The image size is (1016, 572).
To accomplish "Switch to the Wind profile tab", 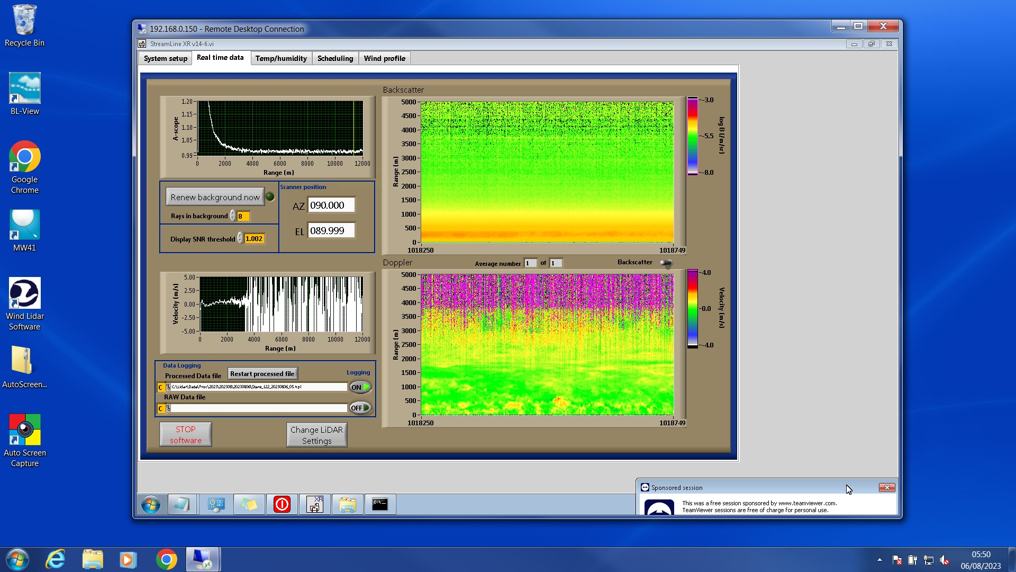I will [x=384, y=58].
